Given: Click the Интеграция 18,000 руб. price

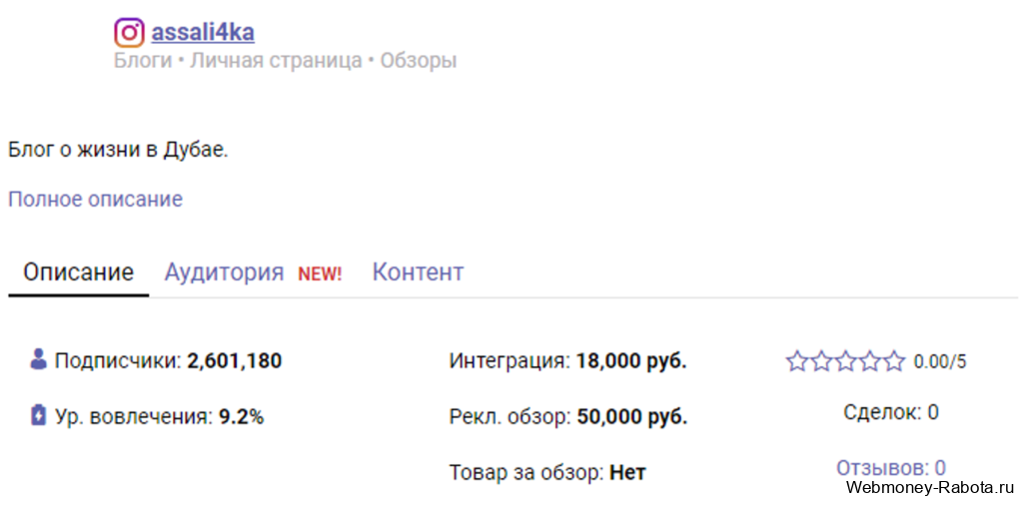Looking at the screenshot, I should pos(567,361).
